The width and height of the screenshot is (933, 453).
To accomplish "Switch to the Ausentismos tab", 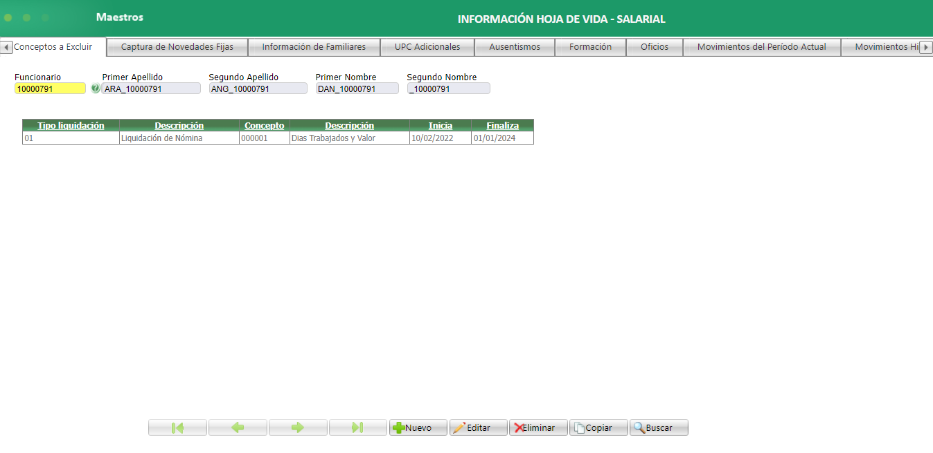I will point(515,47).
